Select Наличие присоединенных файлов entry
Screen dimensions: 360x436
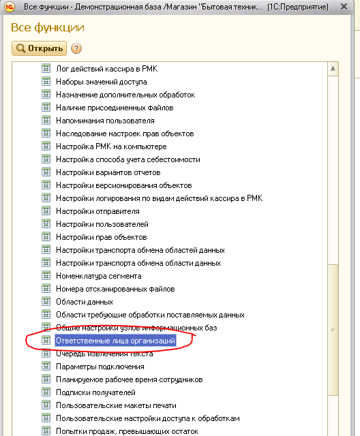[x=115, y=108]
